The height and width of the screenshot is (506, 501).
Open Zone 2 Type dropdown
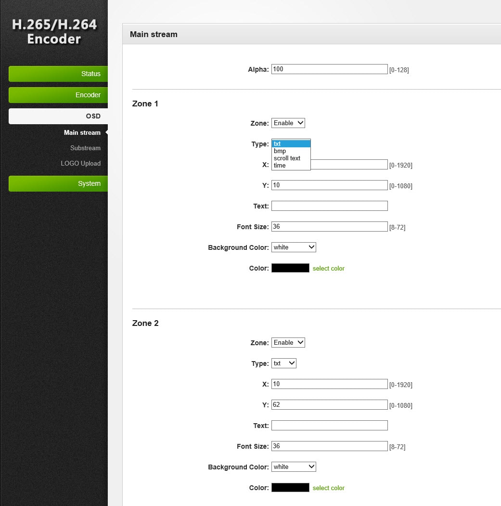[283, 363]
